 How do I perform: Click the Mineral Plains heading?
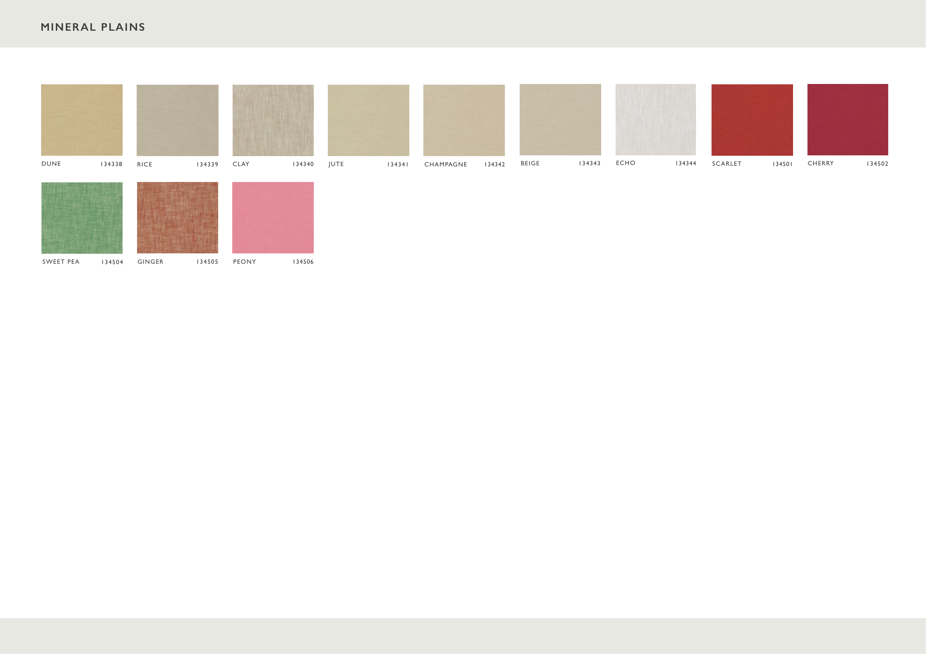pyautogui.click(x=93, y=27)
